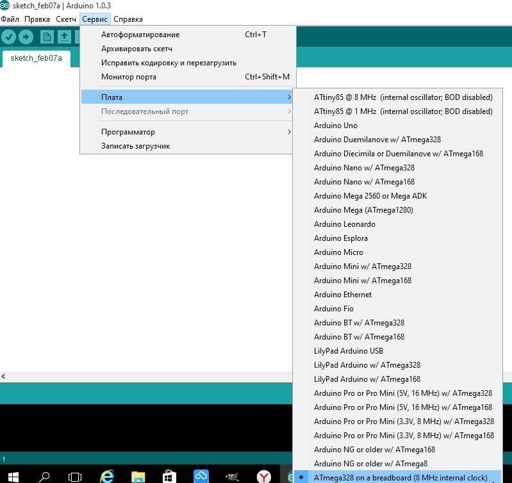
Task: Open Windows Start button
Action: [13, 477]
